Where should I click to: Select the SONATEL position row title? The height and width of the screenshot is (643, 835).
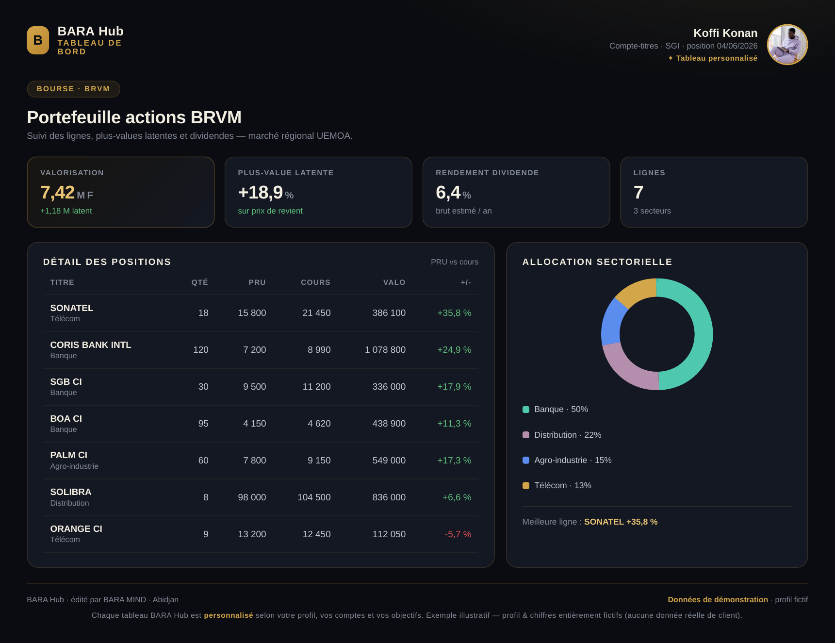72,308
